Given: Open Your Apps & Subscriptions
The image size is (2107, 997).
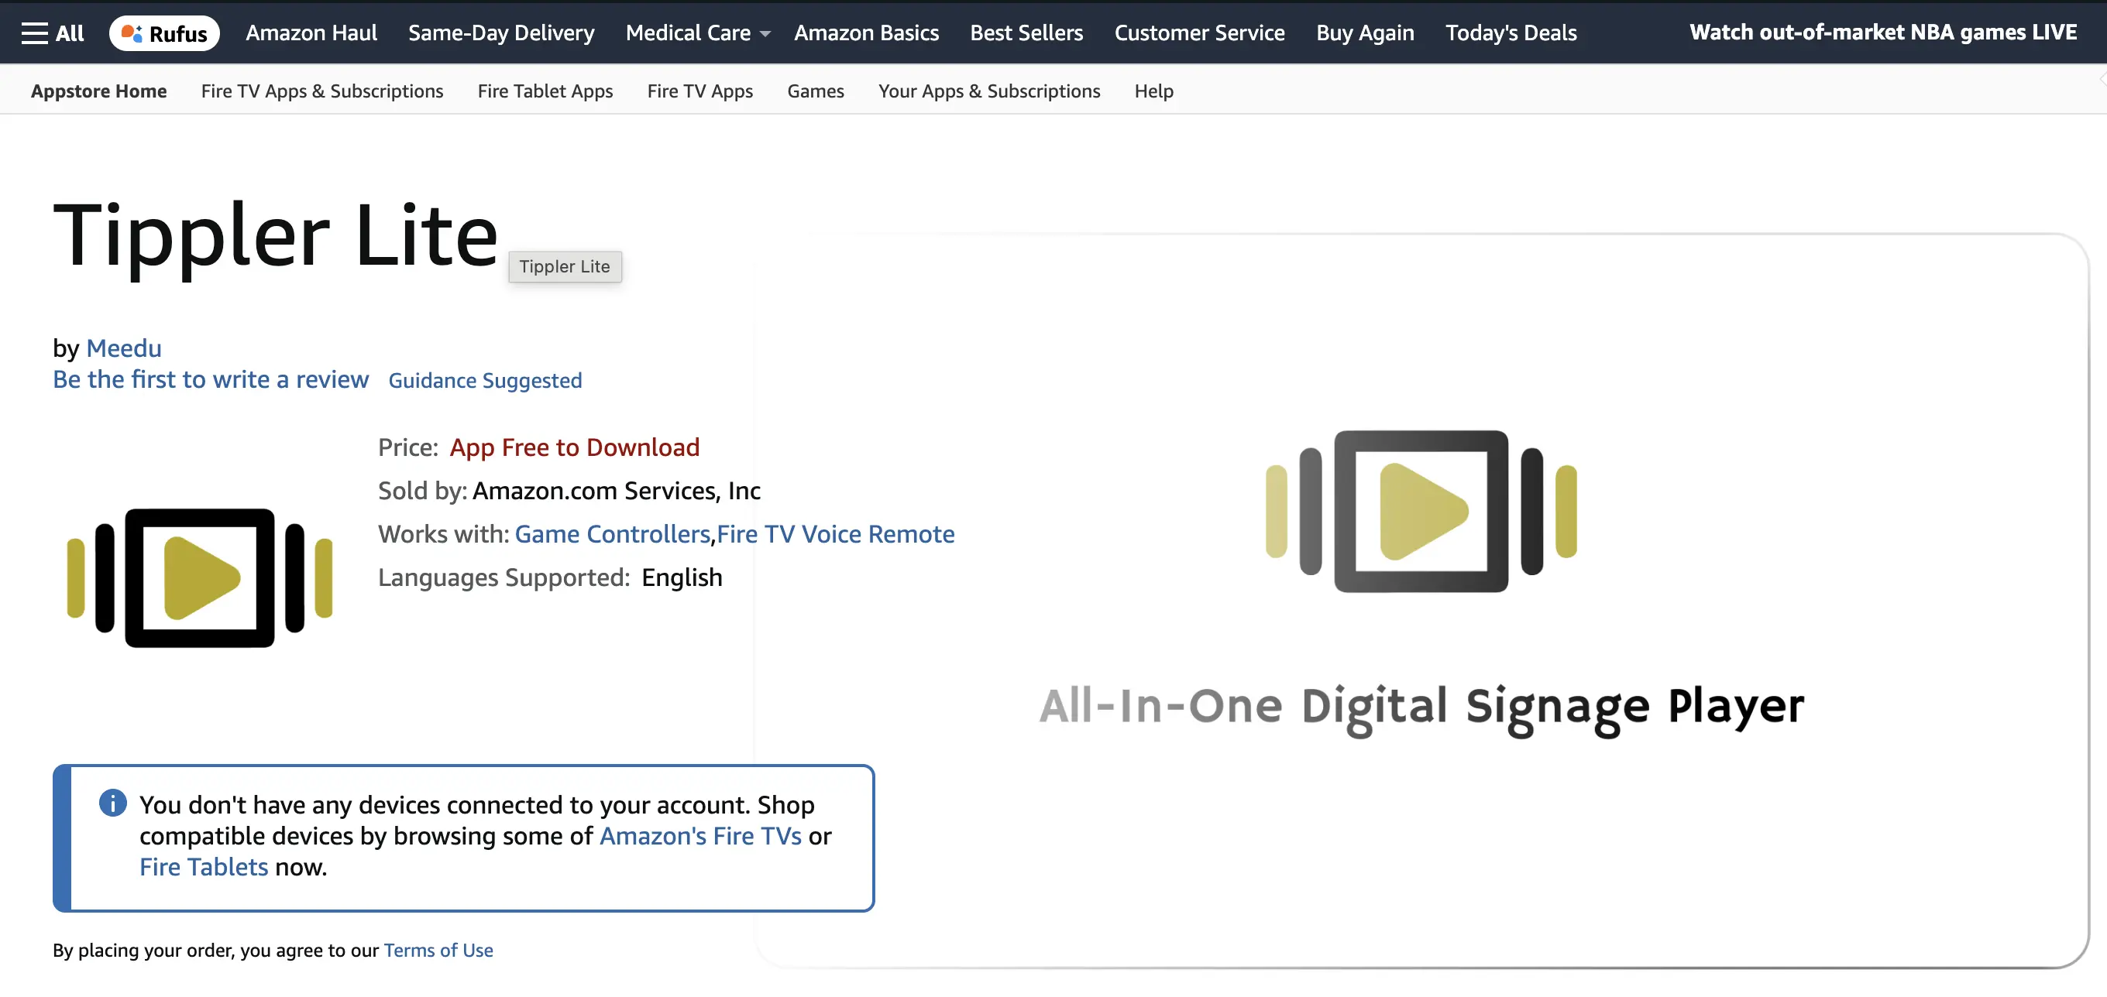Looking at the screenshot, I should (988, 91).
